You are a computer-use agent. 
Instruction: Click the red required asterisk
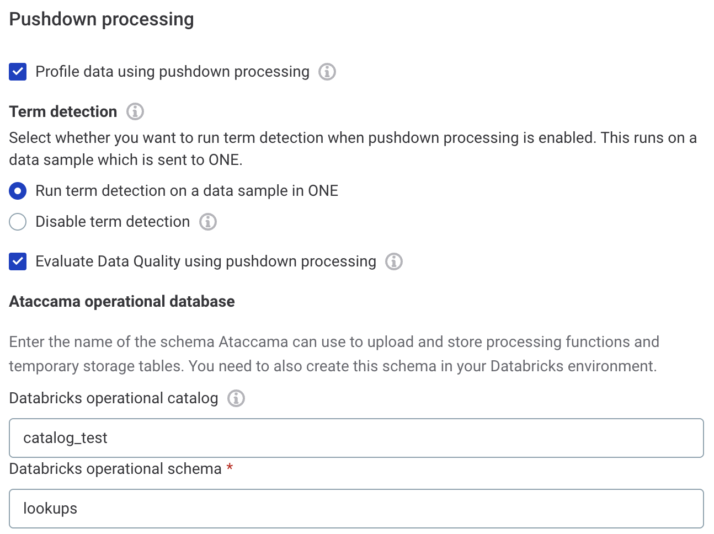pyautogui.click(x=230, y=468)
